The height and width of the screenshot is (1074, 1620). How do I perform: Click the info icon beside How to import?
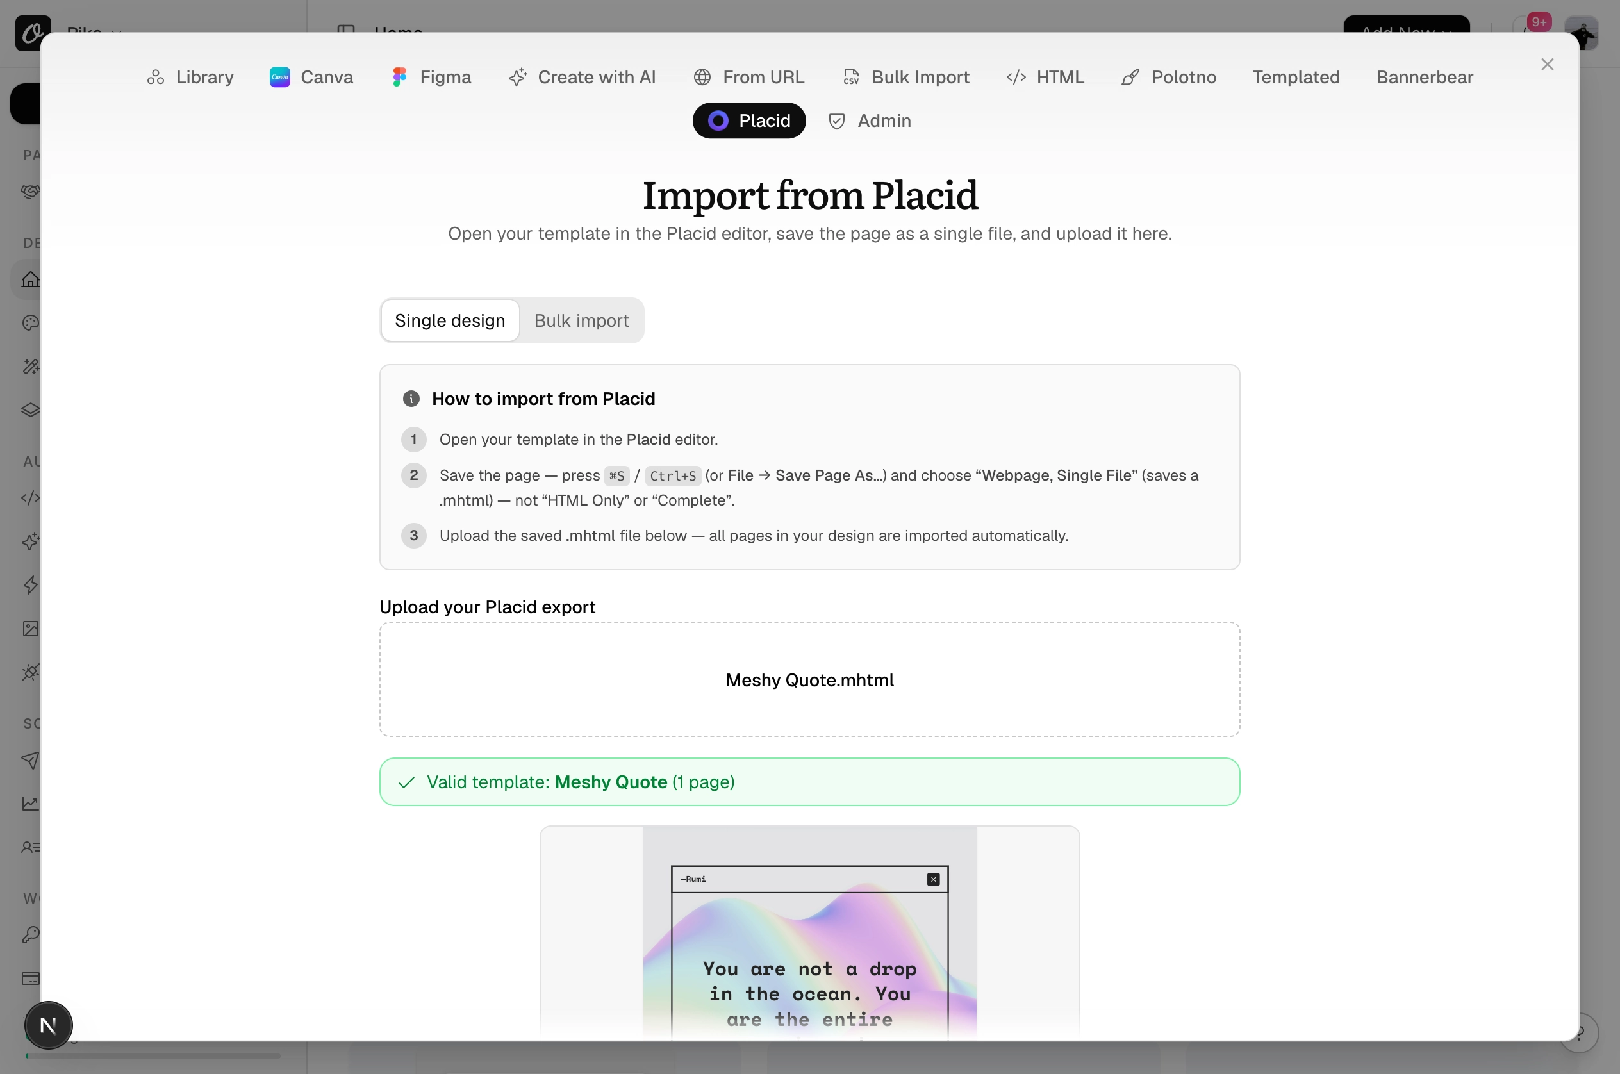pos(411,399)
